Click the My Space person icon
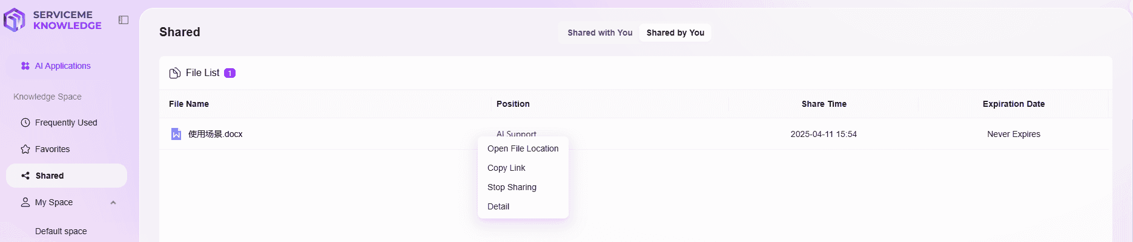The height and width of the screenshot is (242, 1133). 25,202
